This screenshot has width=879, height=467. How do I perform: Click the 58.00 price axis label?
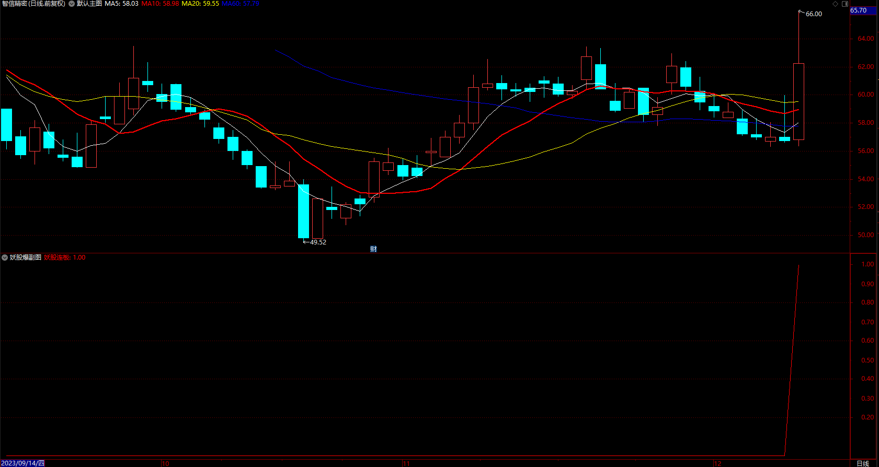(x=865, y=123)
